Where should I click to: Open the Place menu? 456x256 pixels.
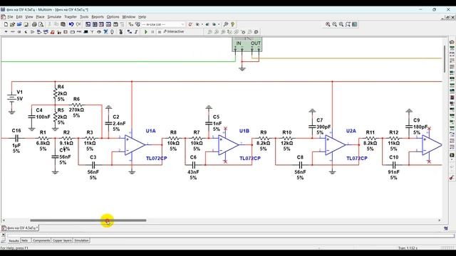click(40, 17)
